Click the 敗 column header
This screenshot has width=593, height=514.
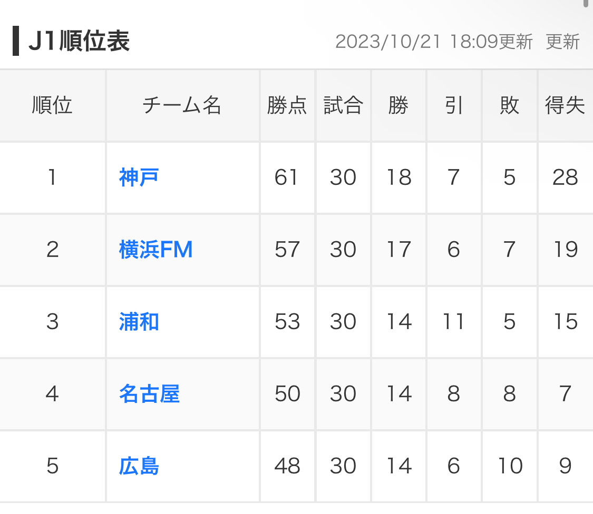tap(509, 105)
